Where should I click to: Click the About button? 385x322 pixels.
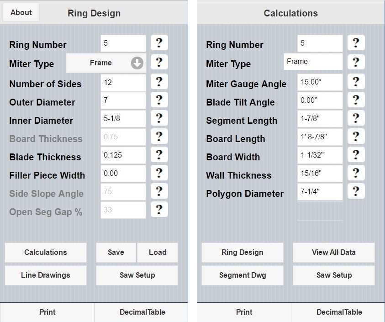21,12
